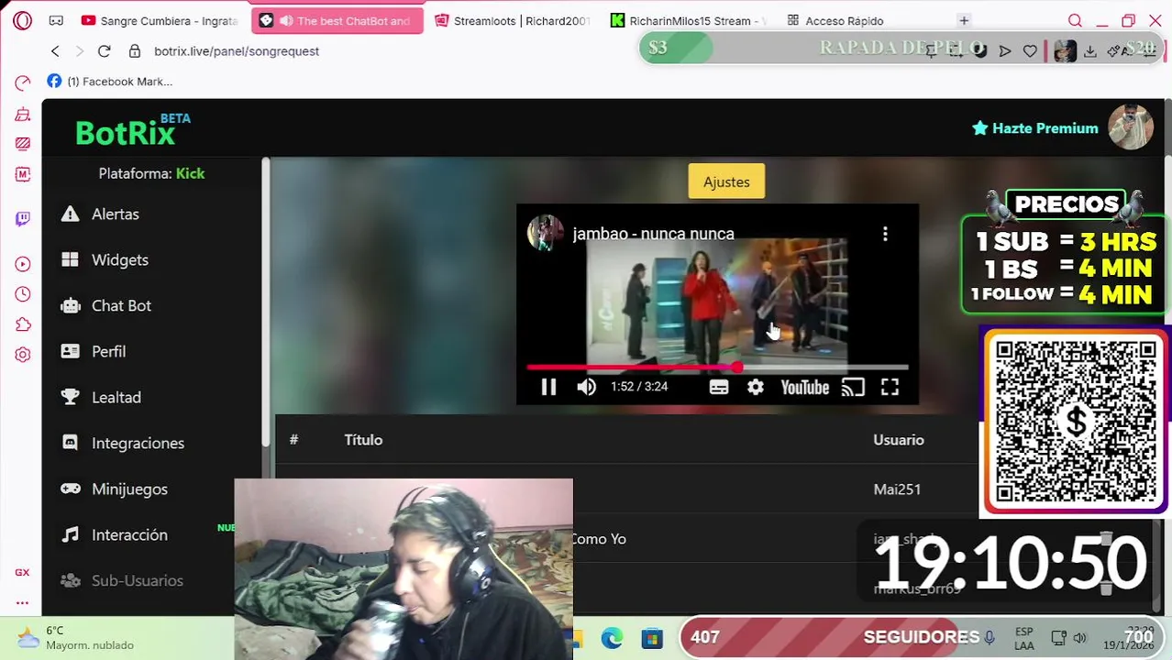This screenshot has height=660, width=1172.
Task: Click the Widgets grid icon
Action: point(70,259)
